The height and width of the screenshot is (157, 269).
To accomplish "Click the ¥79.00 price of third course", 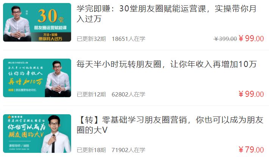I will coord(251,149).
